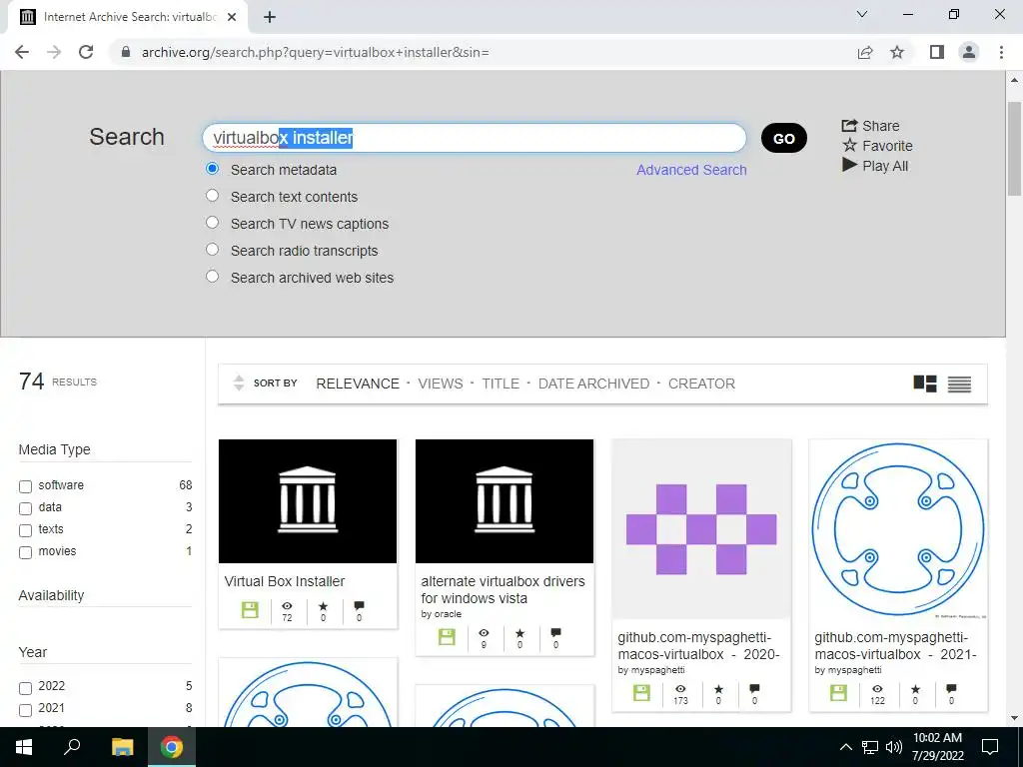Click inside the search query field
Screen dimensions: 1023x767
(x=475, y=138)
